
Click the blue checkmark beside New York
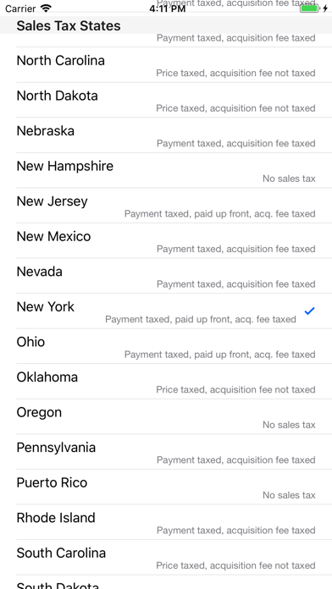309,311
